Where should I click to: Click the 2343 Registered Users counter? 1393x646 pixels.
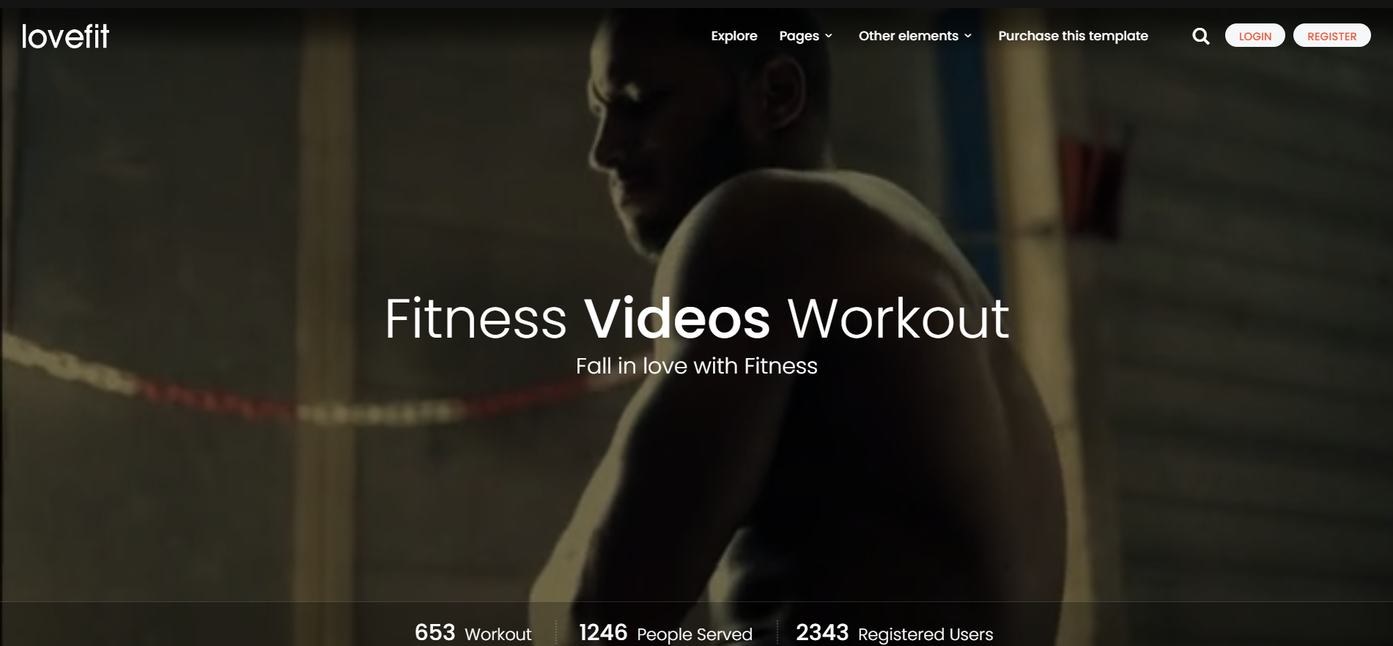tap(894, 633)
